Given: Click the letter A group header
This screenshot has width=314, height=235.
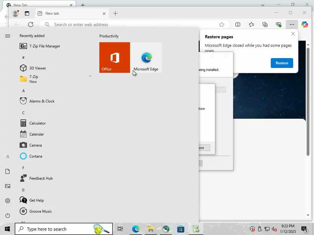Looking at the screenshot, I should 23,91.
